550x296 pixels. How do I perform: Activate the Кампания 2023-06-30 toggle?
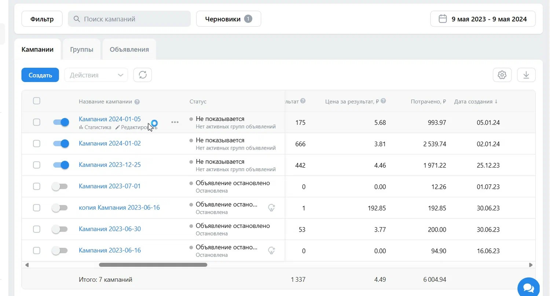[x=60, y=229]
